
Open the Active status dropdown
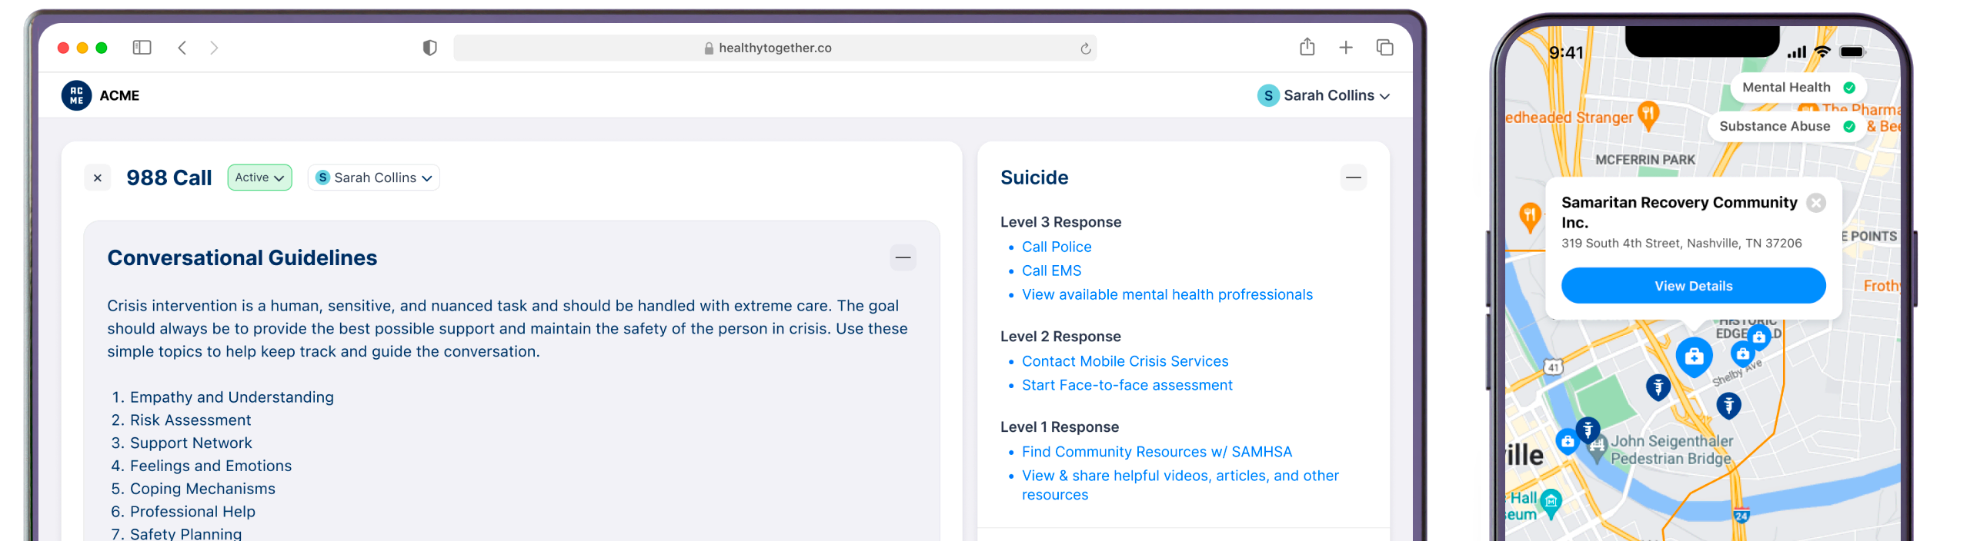click(259, 178)
